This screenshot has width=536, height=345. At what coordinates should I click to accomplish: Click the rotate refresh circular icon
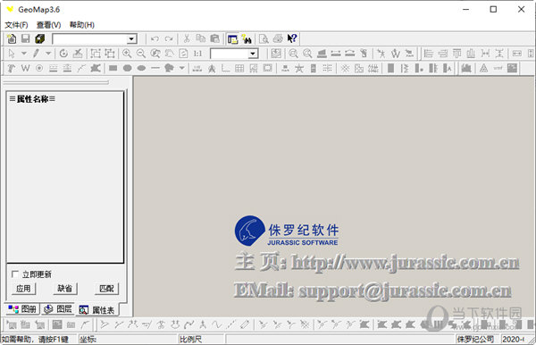point(63,54)
